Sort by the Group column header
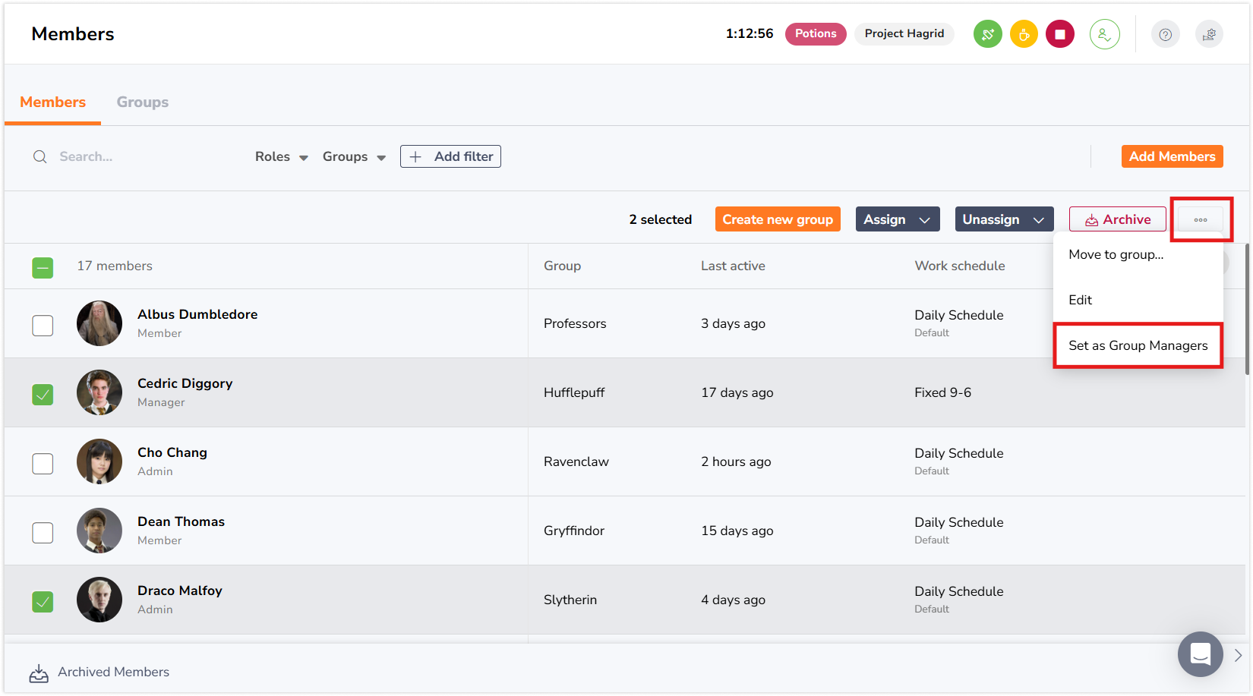Viewport: 1253px width, 696px height. point(562,266)
